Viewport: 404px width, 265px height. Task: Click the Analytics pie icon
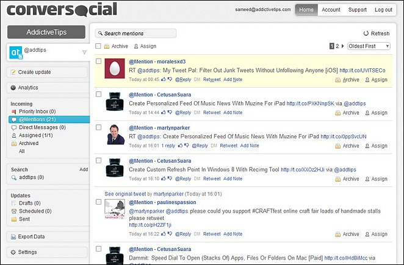pos(13,88)
